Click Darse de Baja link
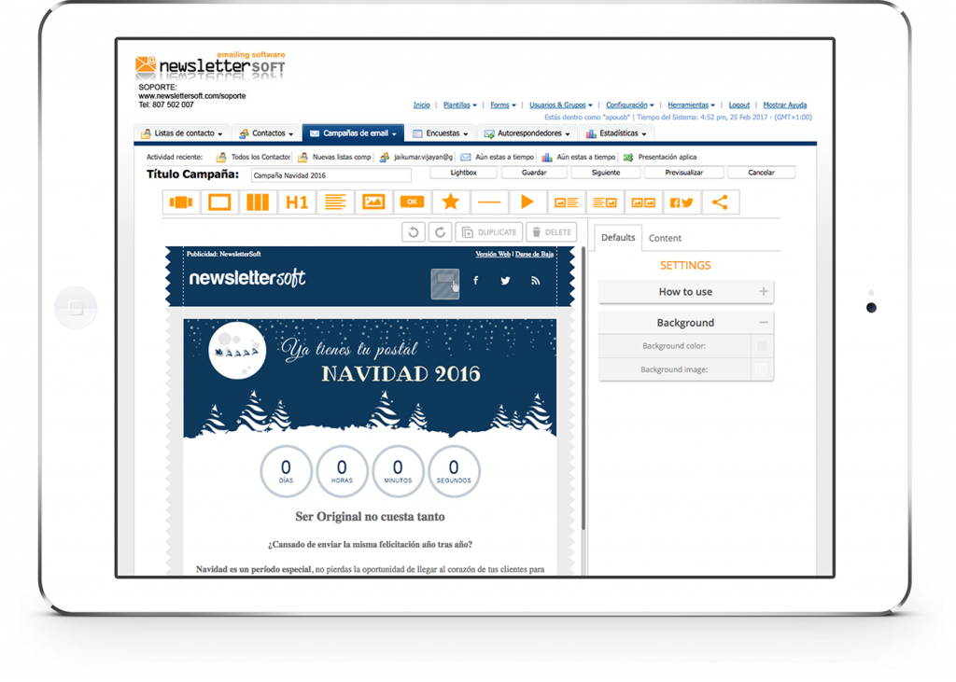The width and height of the screenshot is (956, 682). pyautogui.click(x=534, y=254)
